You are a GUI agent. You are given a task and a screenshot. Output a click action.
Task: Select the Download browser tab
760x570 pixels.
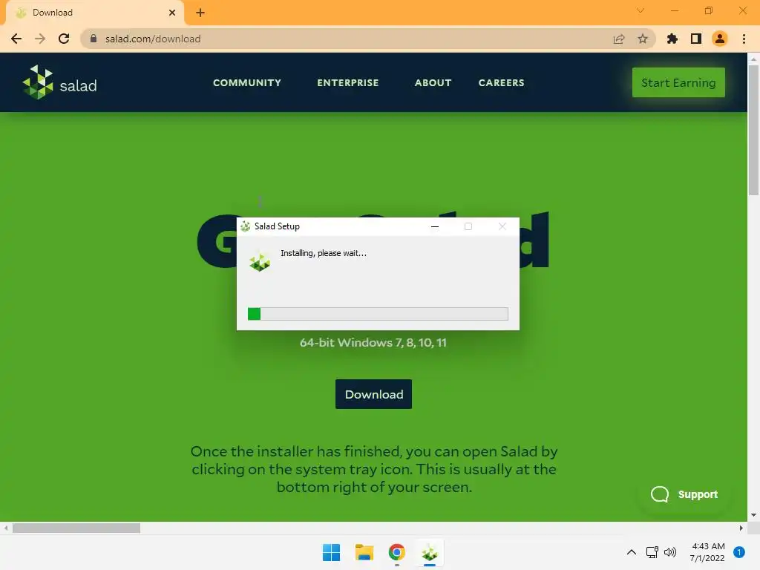click(x=95, y=13)
